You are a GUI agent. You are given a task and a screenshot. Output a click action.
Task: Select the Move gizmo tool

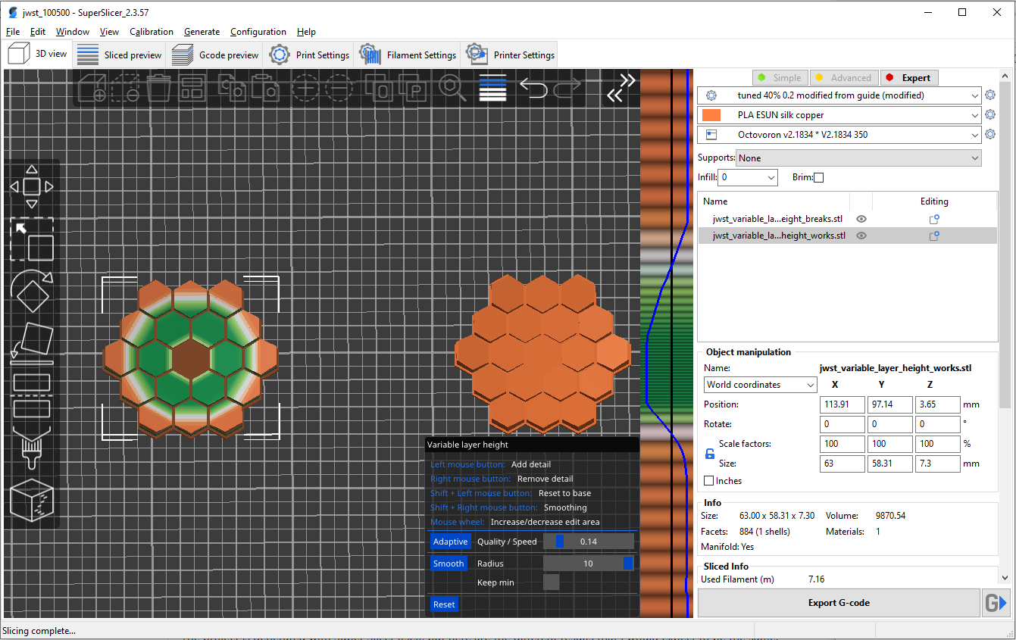click(x=31, y=186)
